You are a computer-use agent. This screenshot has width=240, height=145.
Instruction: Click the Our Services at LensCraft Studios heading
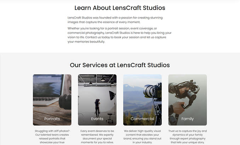(x=120, y=65)
